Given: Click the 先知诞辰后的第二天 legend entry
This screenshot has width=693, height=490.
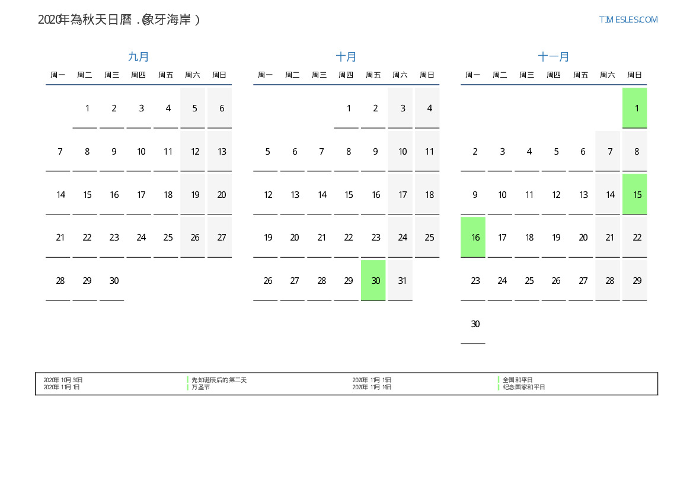Looking at the screenshot, I should [x=219, y=380].
